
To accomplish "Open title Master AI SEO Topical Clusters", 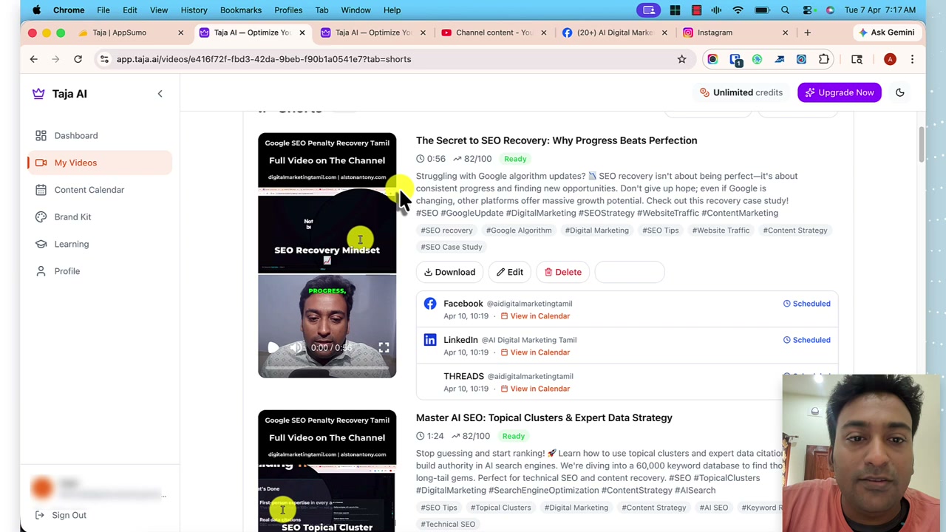I will pyautogui.click(x=544, y=417).
